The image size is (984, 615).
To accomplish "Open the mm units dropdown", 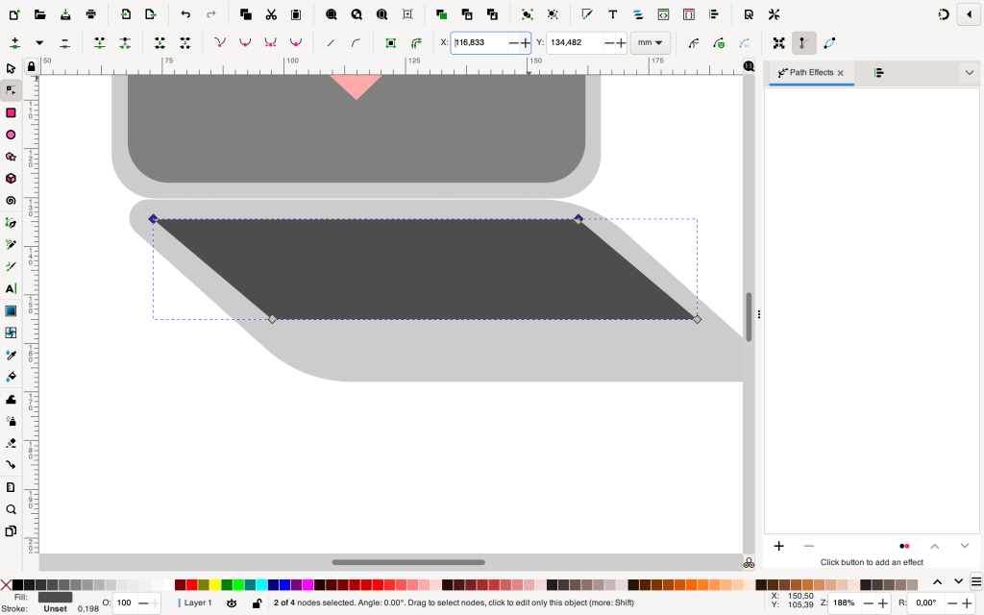I will tap(651, 42).
